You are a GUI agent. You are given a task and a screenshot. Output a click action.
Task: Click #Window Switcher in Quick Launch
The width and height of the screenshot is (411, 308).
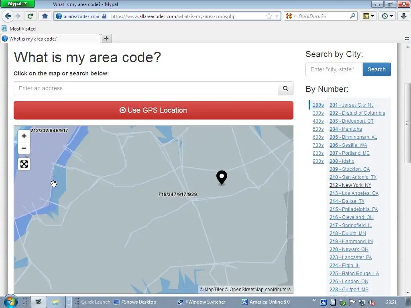point(201,302)
